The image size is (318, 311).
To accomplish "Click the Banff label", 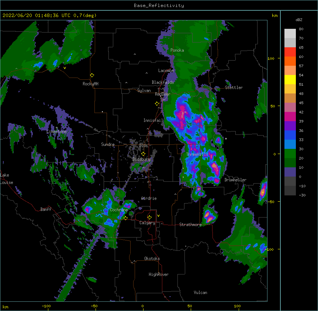I will 46,209.
